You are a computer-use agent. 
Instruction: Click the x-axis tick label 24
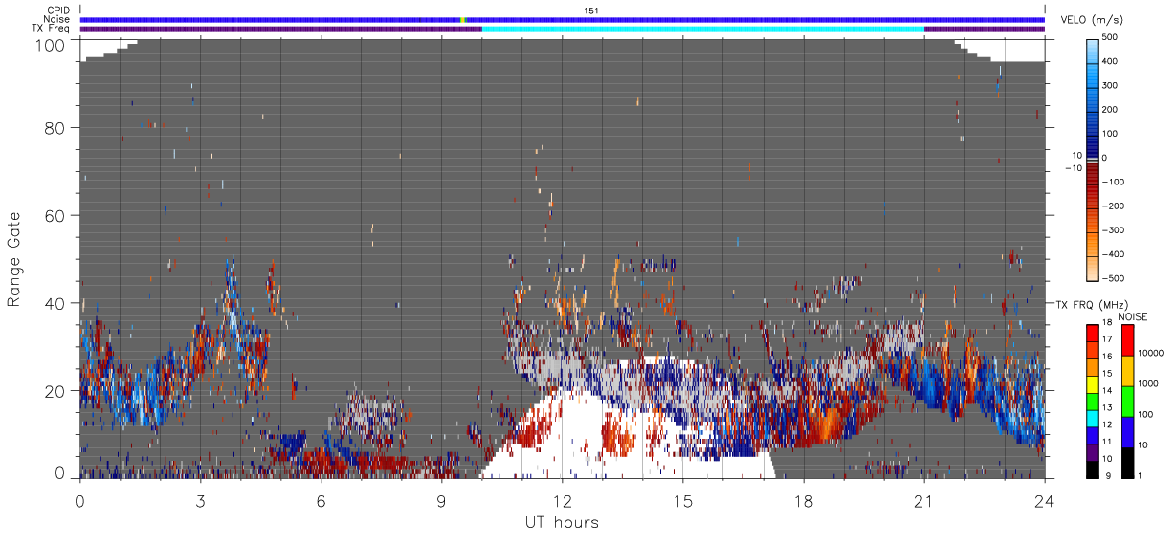[1044, 501]
